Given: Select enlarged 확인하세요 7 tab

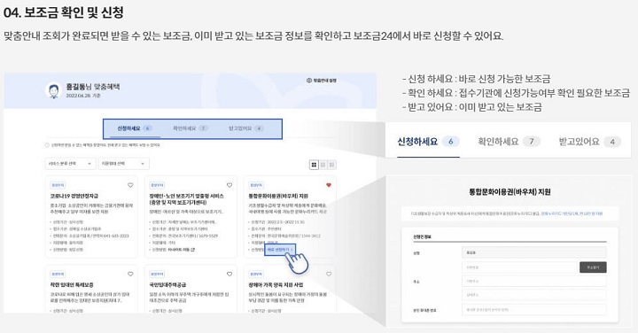Looking at the screenshot, I should (509, 142).
